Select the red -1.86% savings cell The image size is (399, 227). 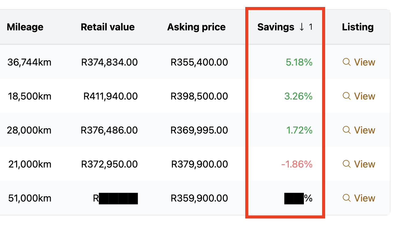[297, 164]
